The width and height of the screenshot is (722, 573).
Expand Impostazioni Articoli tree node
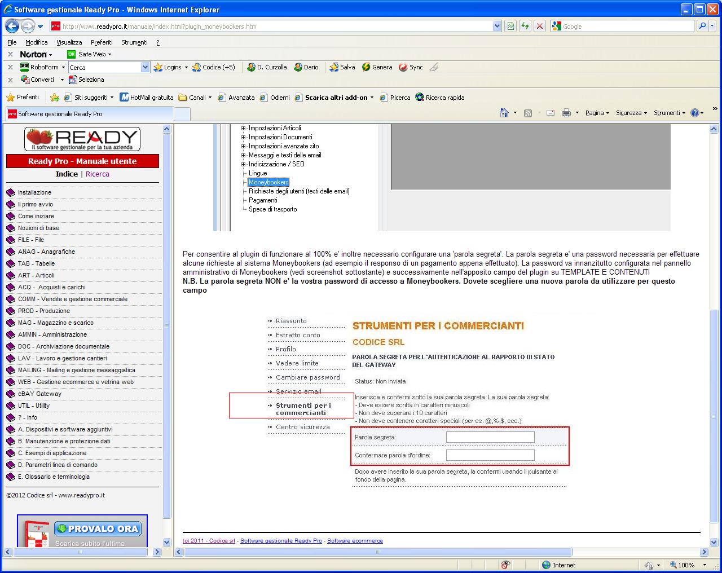pos(244,128)
